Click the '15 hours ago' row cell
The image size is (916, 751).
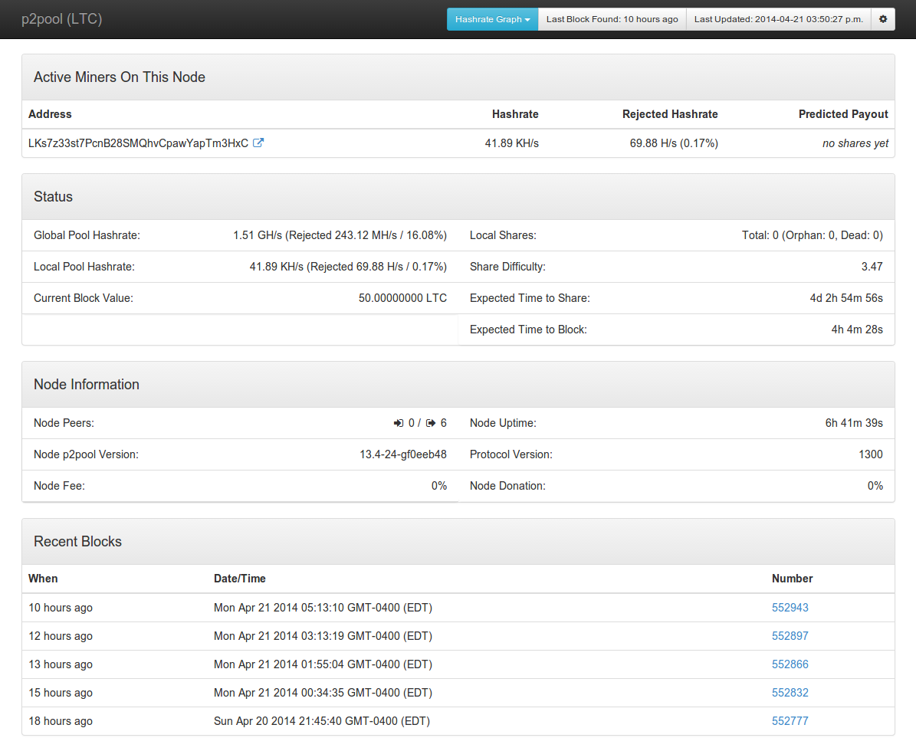tap(61, 693)
